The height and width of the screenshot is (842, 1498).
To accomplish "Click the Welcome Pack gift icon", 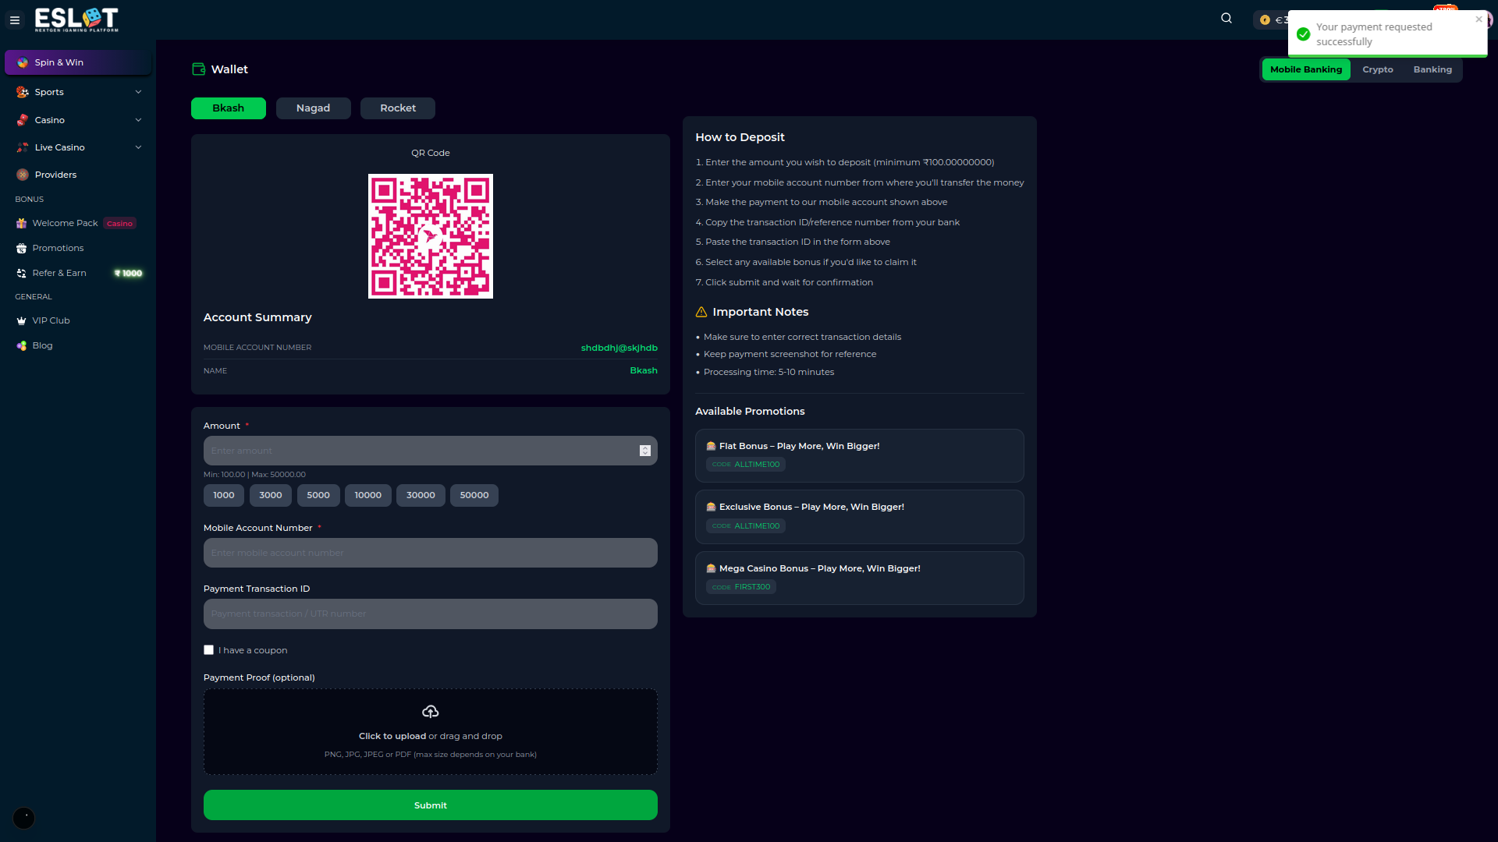I will pyautogui.click(x=22, y=224).
